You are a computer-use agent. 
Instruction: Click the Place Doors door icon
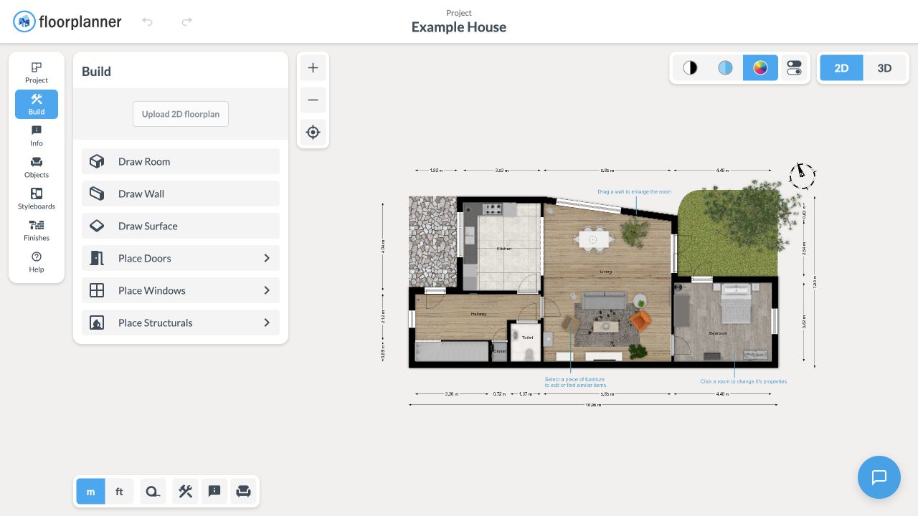click(97, 258)
